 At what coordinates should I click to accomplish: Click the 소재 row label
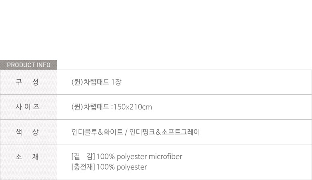point(28,157)
